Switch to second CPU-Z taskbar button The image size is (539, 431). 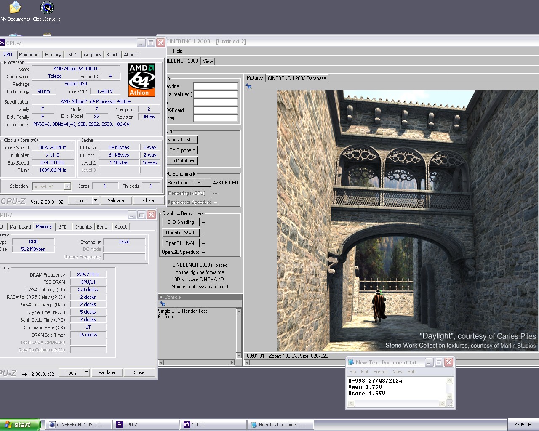(x=213, y=425)
